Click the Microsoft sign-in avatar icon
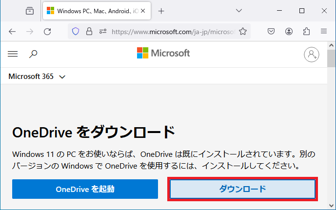 point(311,55)
